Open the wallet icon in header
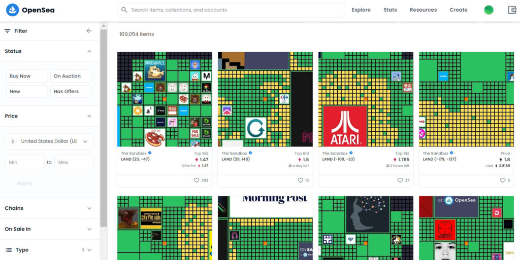 pos(512,10)
